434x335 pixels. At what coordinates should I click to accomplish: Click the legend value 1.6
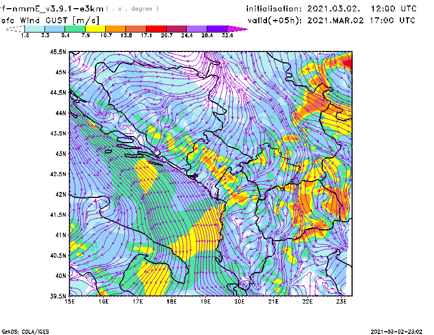tap(25, 35)
